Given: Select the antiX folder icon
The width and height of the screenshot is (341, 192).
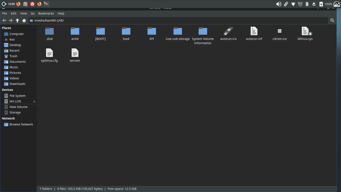Looking at the screenshot, I should [x=75, y=31].
